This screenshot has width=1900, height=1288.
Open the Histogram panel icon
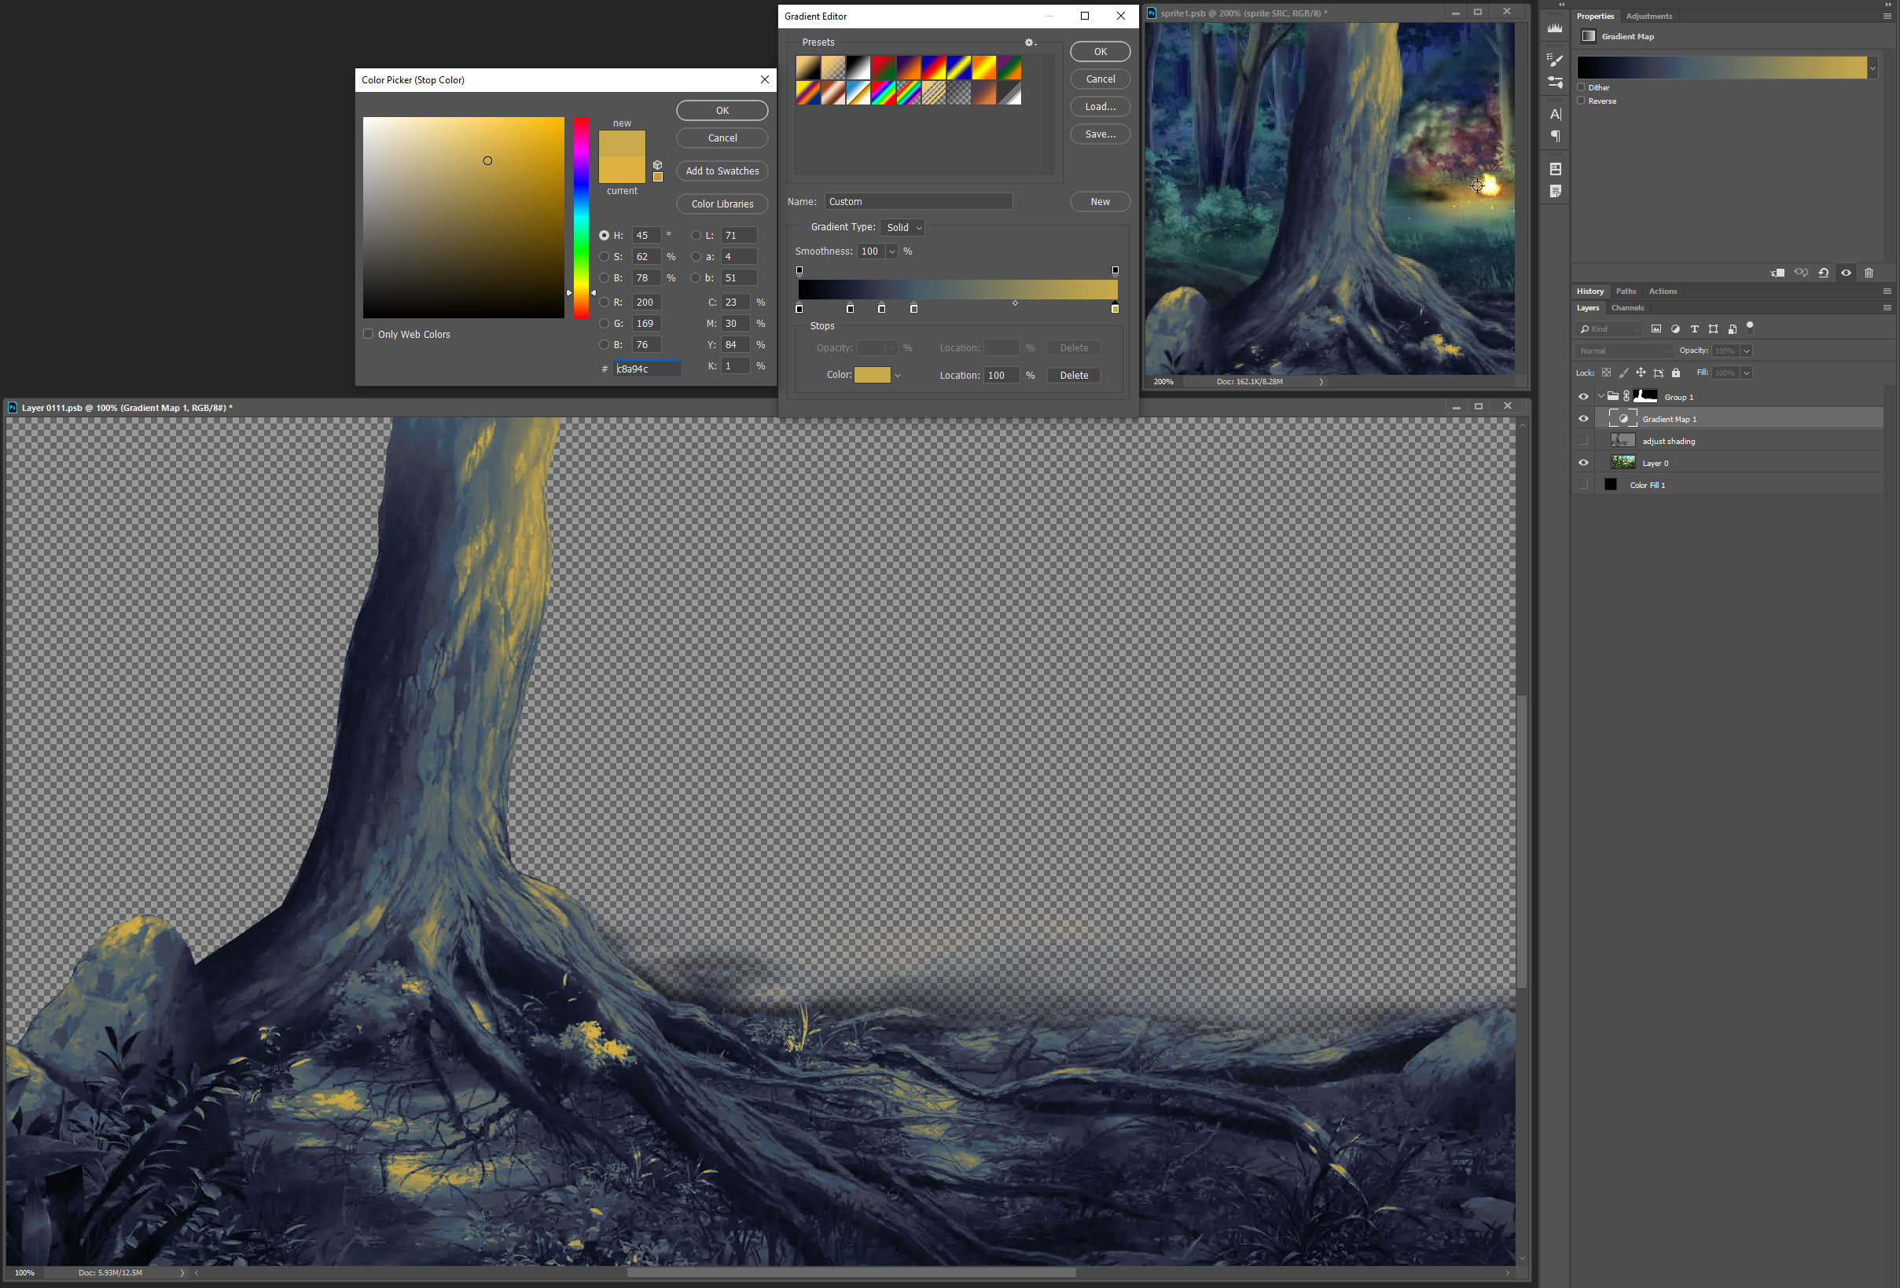[1555, 28]
